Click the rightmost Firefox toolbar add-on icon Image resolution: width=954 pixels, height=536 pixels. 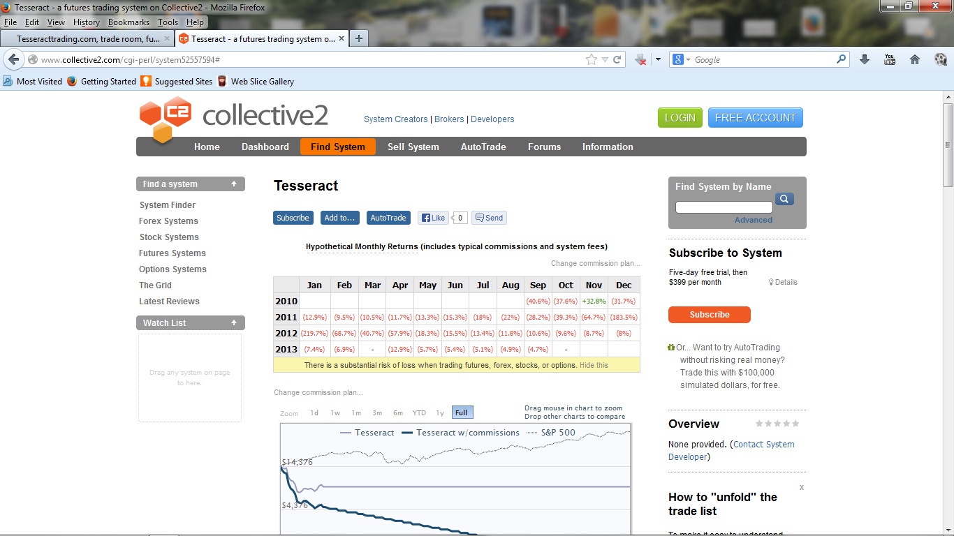[x=940, y=60]
